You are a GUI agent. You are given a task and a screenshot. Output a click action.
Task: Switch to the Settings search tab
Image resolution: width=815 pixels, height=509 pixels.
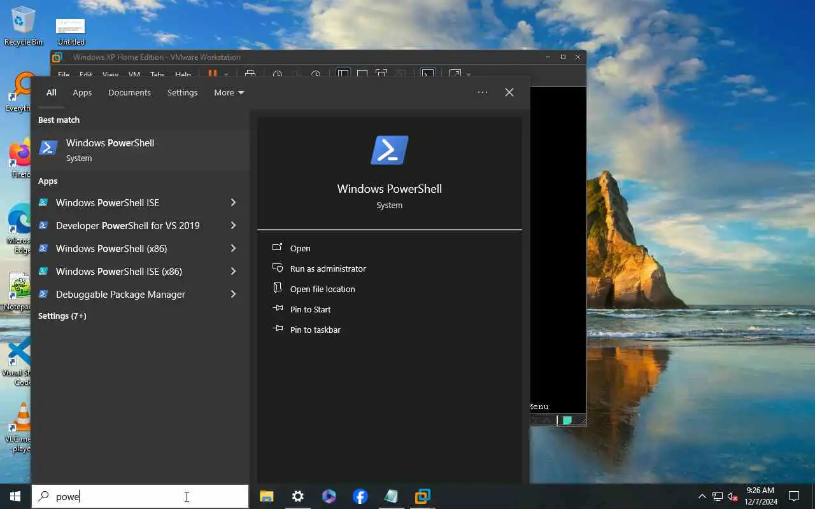pyautogui.click(x=182, y=92)
